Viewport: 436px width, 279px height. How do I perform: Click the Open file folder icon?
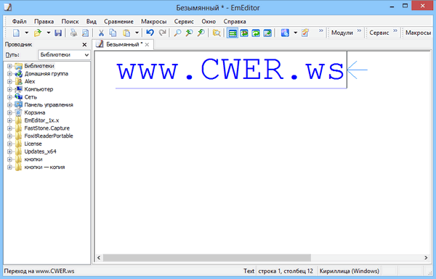pyautogui.click(x=38, y=33)
